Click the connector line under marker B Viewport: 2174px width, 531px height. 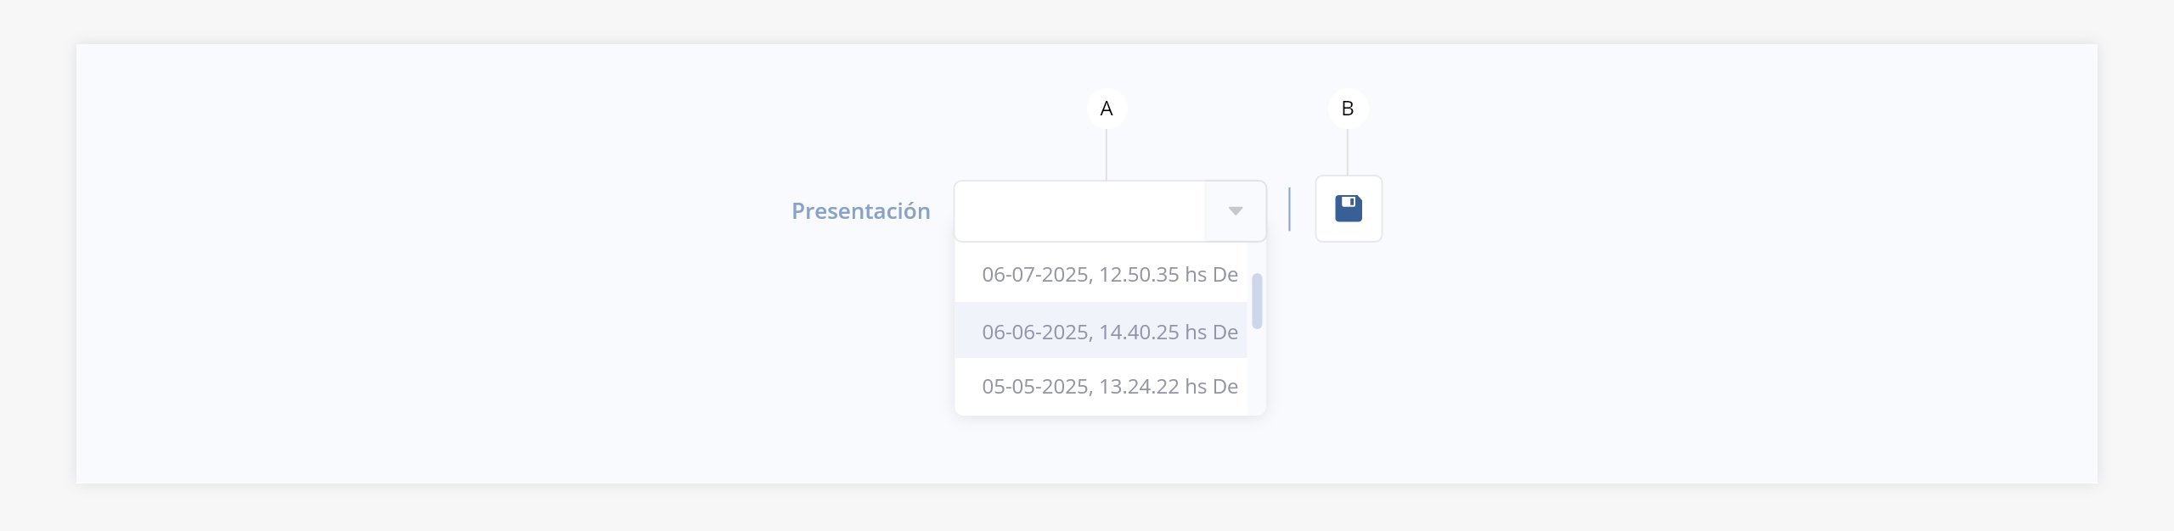pyautogui.click(x=1348, y=153)
